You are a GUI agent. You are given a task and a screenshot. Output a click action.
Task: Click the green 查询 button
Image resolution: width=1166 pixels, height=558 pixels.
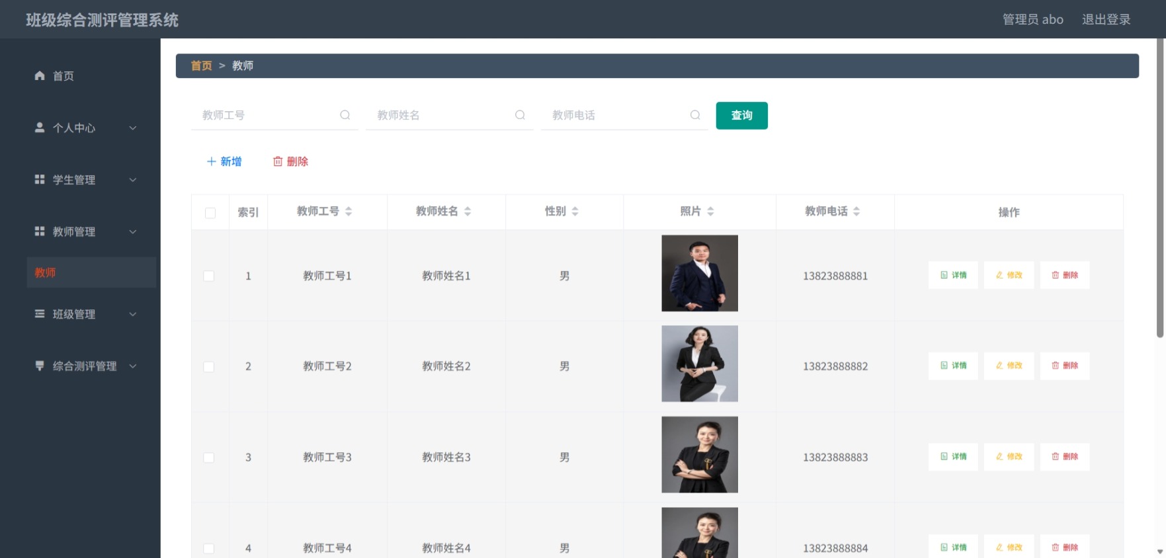click(741, 116)
